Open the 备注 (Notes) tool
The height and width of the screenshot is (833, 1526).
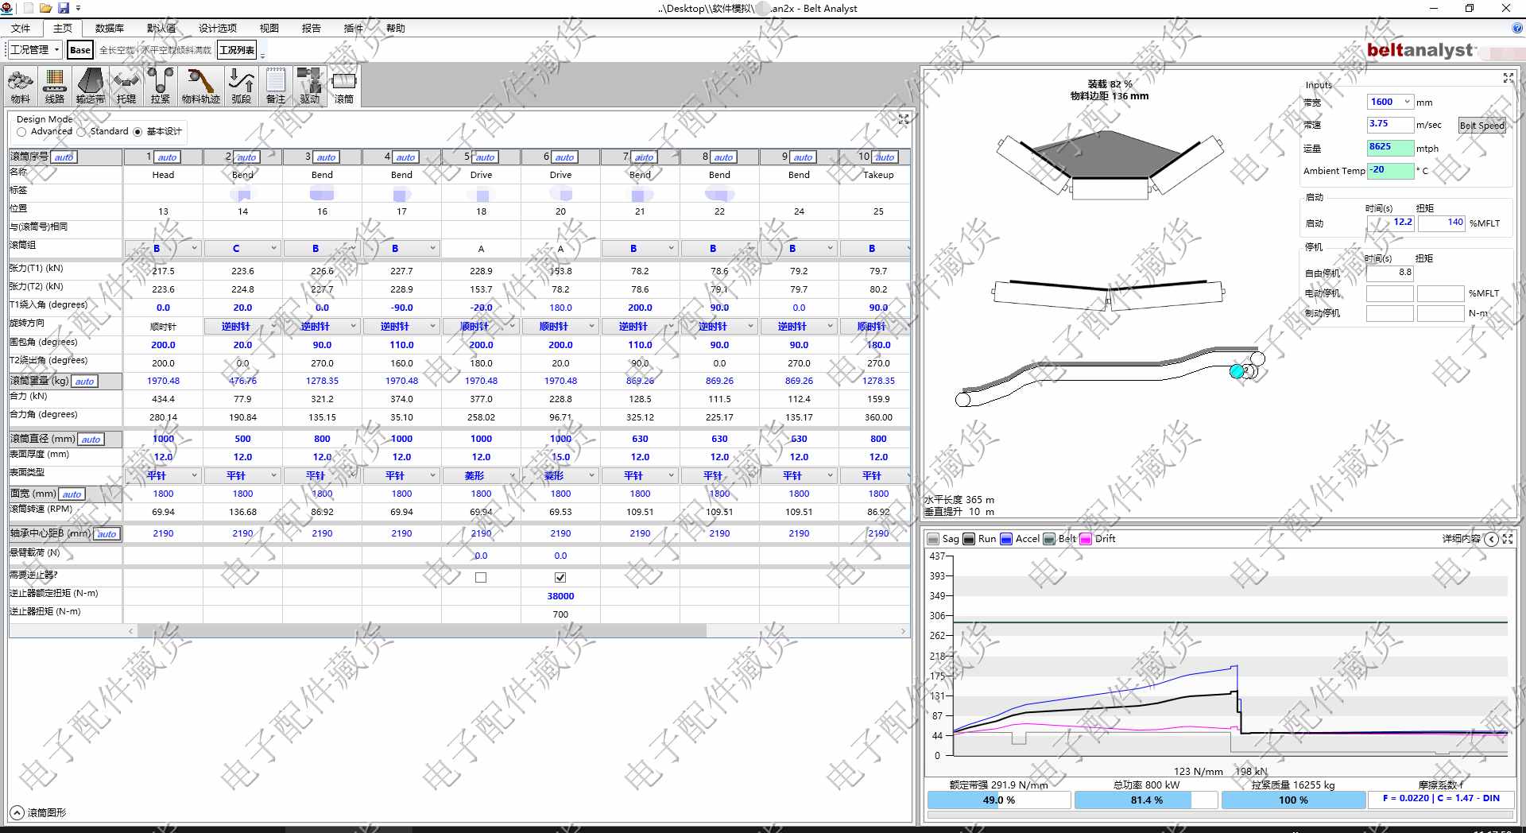(275, 87)
